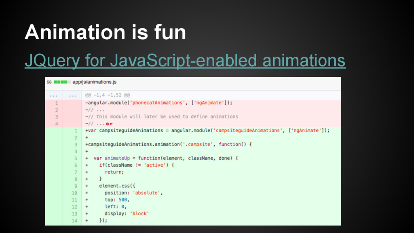
Task: Open the JQuery for JavaScript-enabled animations link
Action: click(185, 61)
